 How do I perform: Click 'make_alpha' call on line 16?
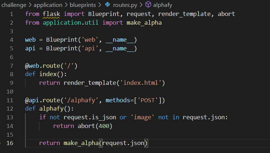(x=81, y=143)
